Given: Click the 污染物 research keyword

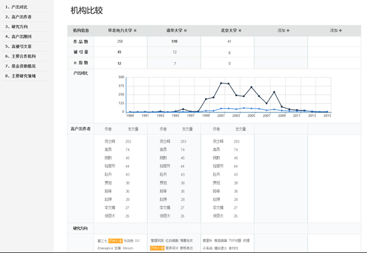Looking at the screenshot, I should point(128,240).
